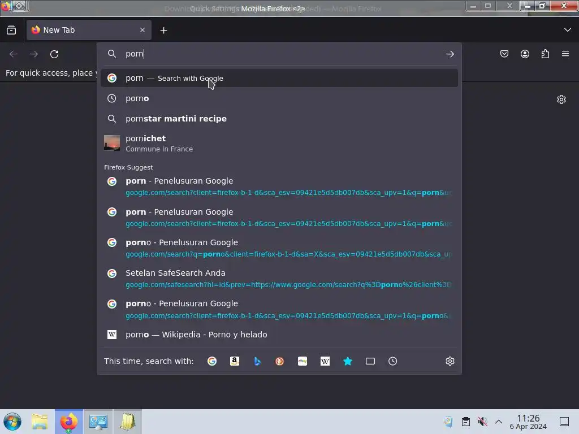Image resolution: width=579 pixels, height=434 pixels.
Task: Select 'pornichet' Commune in France suggestion
Action: [x=279, y=143]
